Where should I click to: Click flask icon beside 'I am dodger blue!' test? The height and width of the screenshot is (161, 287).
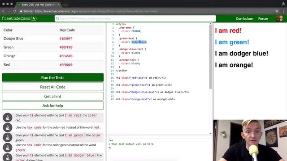pos(8,157)
